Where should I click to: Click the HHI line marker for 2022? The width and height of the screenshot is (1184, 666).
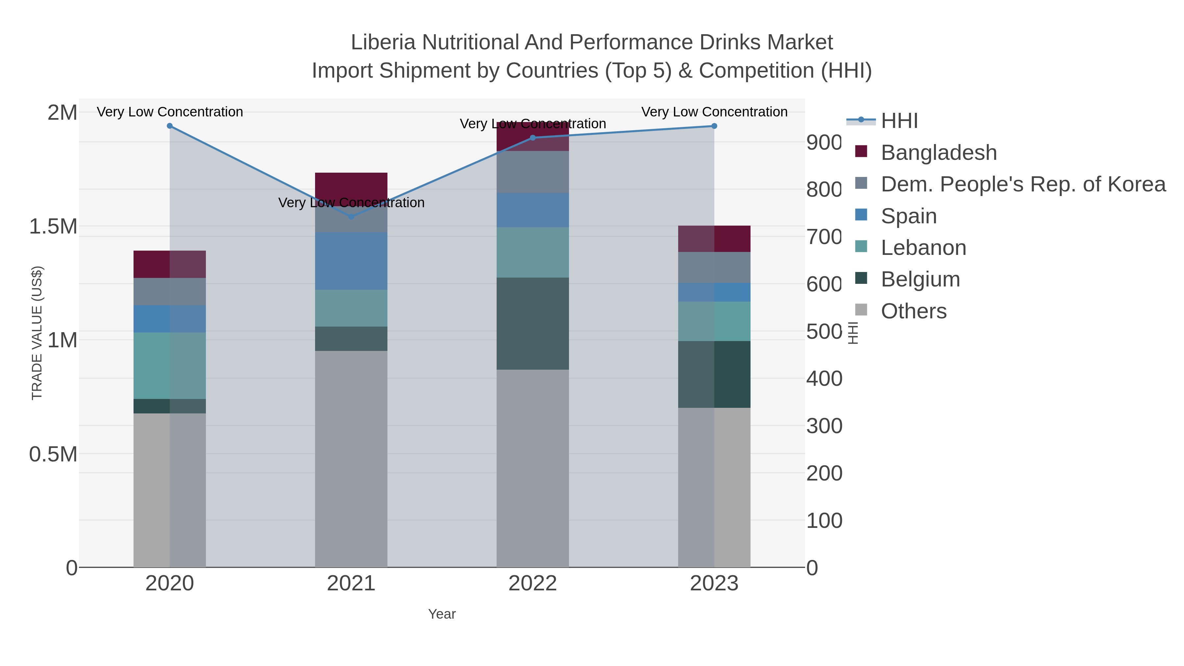533,137
